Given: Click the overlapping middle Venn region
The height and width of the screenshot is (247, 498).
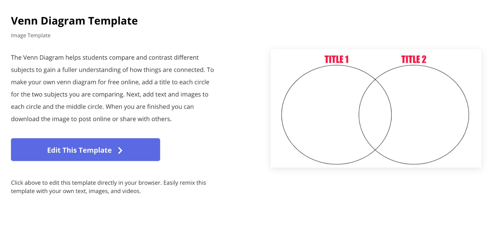Looking at the screenshot, I should (375, 115).
